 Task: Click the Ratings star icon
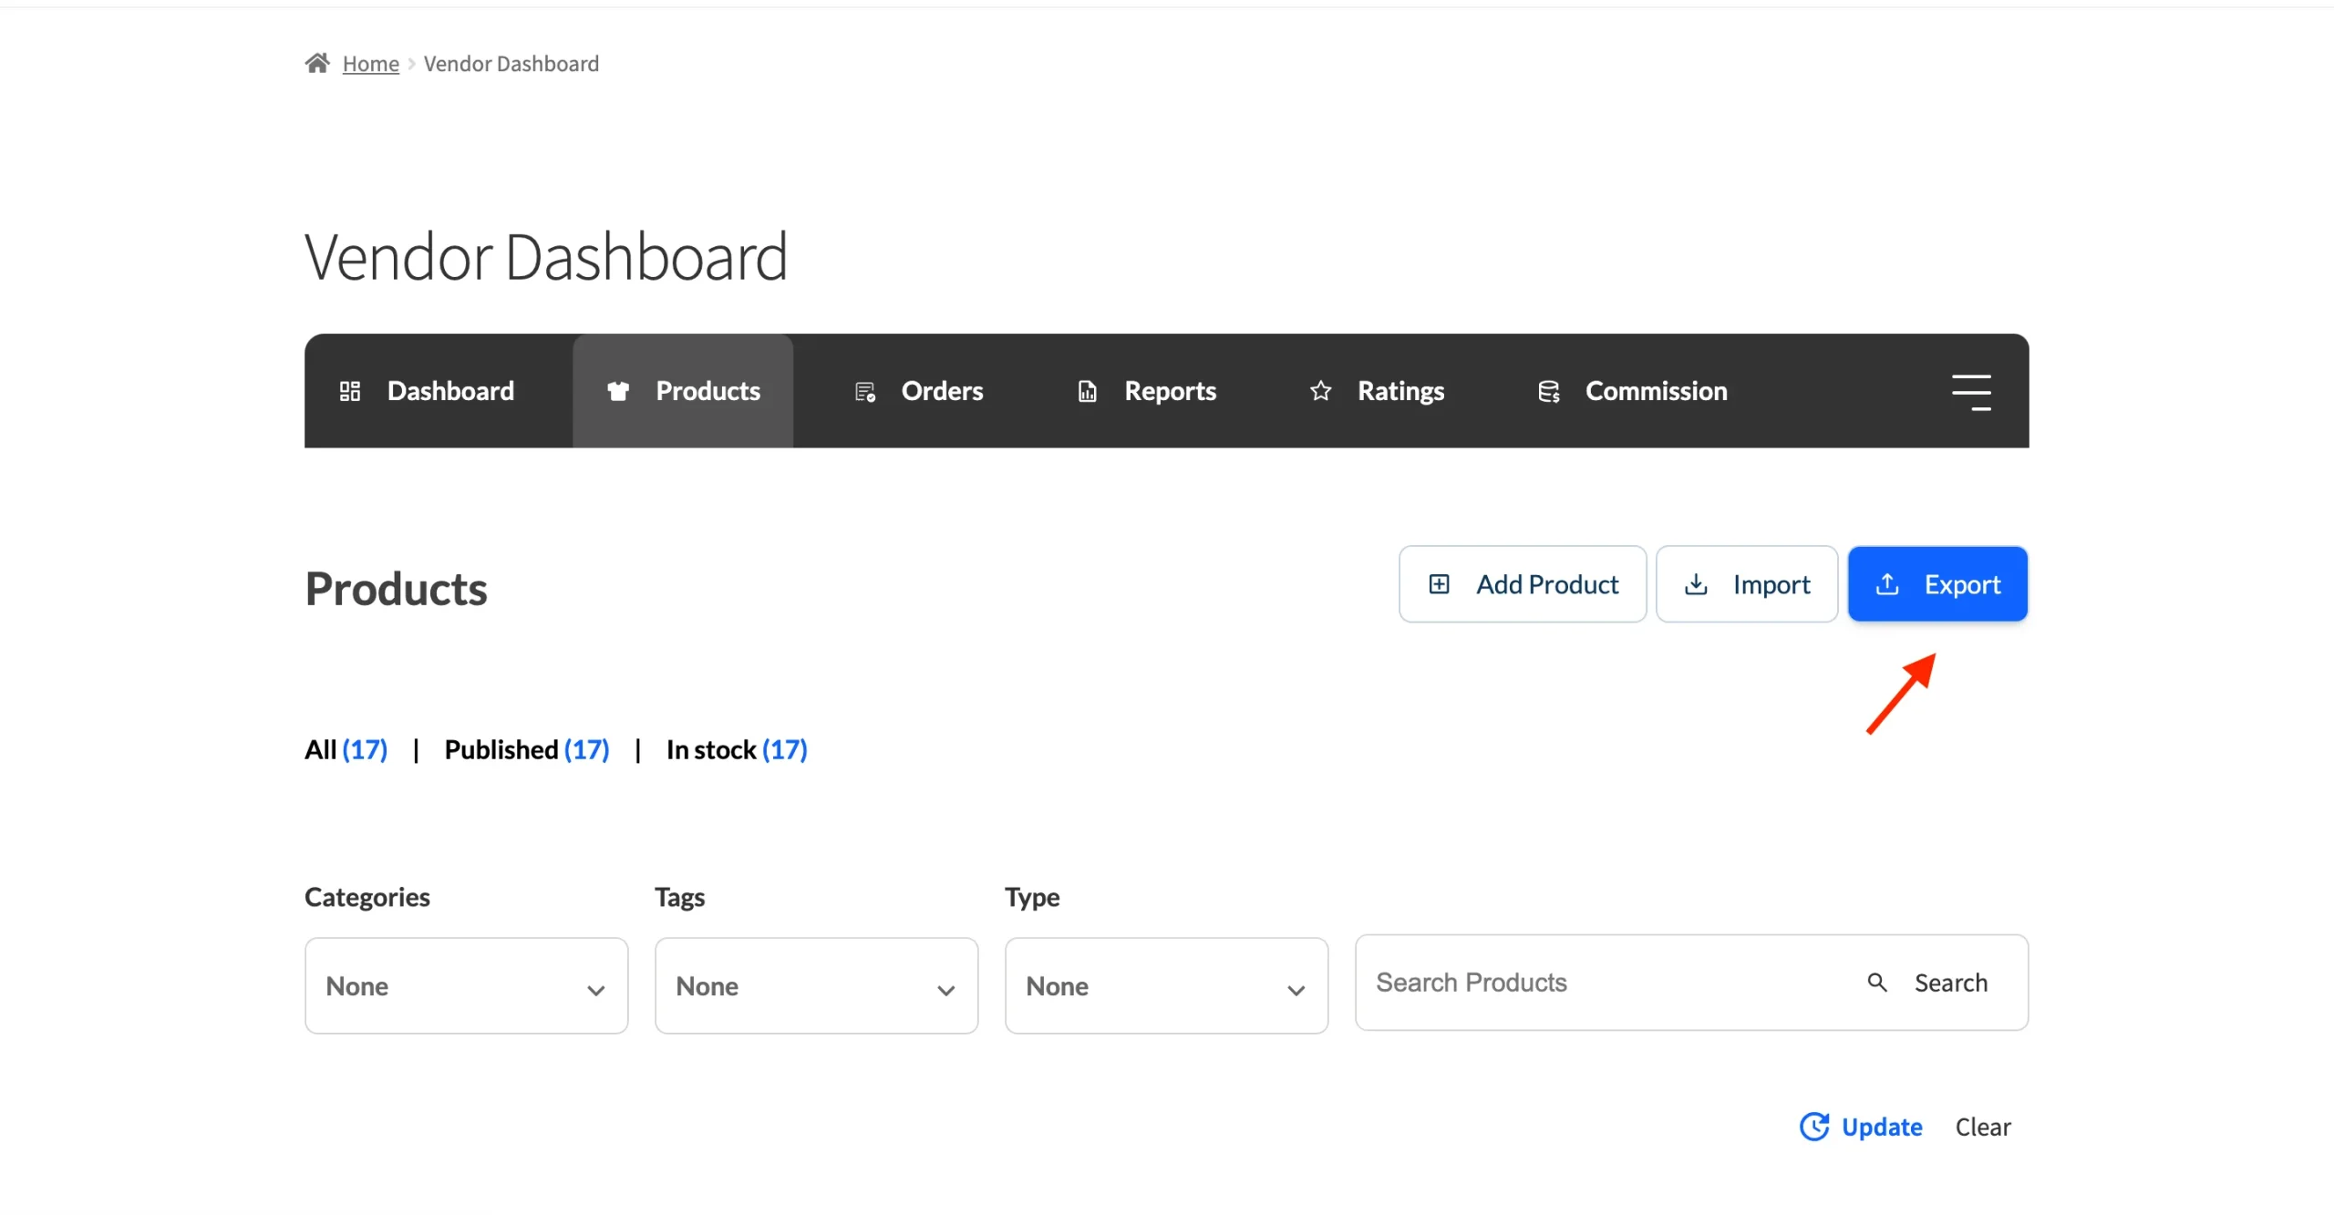point(1320,391)
